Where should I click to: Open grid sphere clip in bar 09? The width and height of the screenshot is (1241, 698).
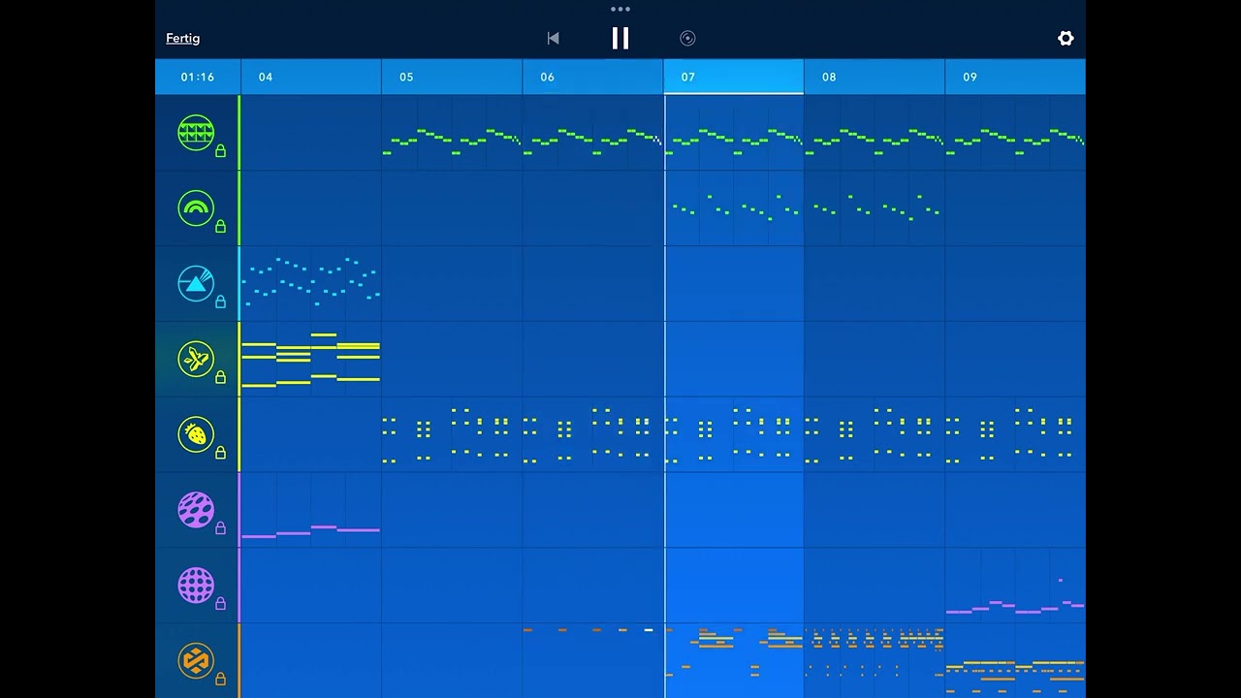(1015, 586)
